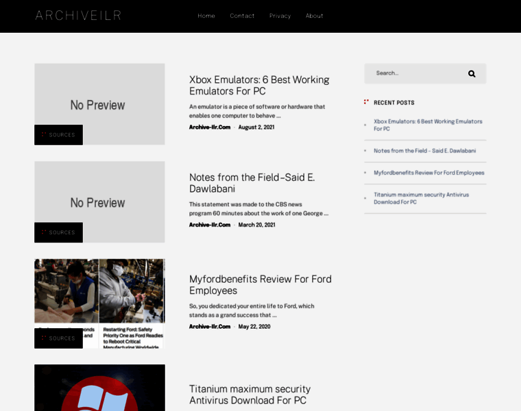
Task: Click No Preview thumbnail of Notes from the Field
Action: tap(99, 202)
